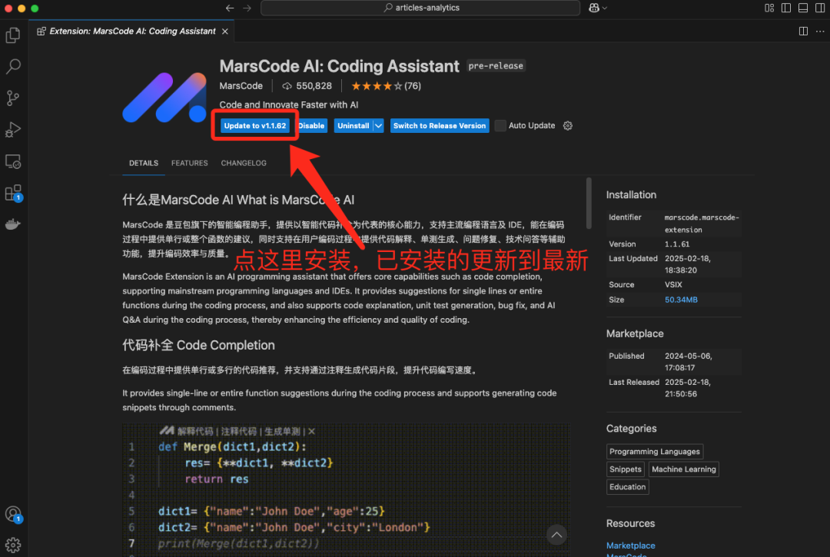Viewport: 830px width, 557px height.
Task: Select the Snippets category tag
Action: click(625, 469)
